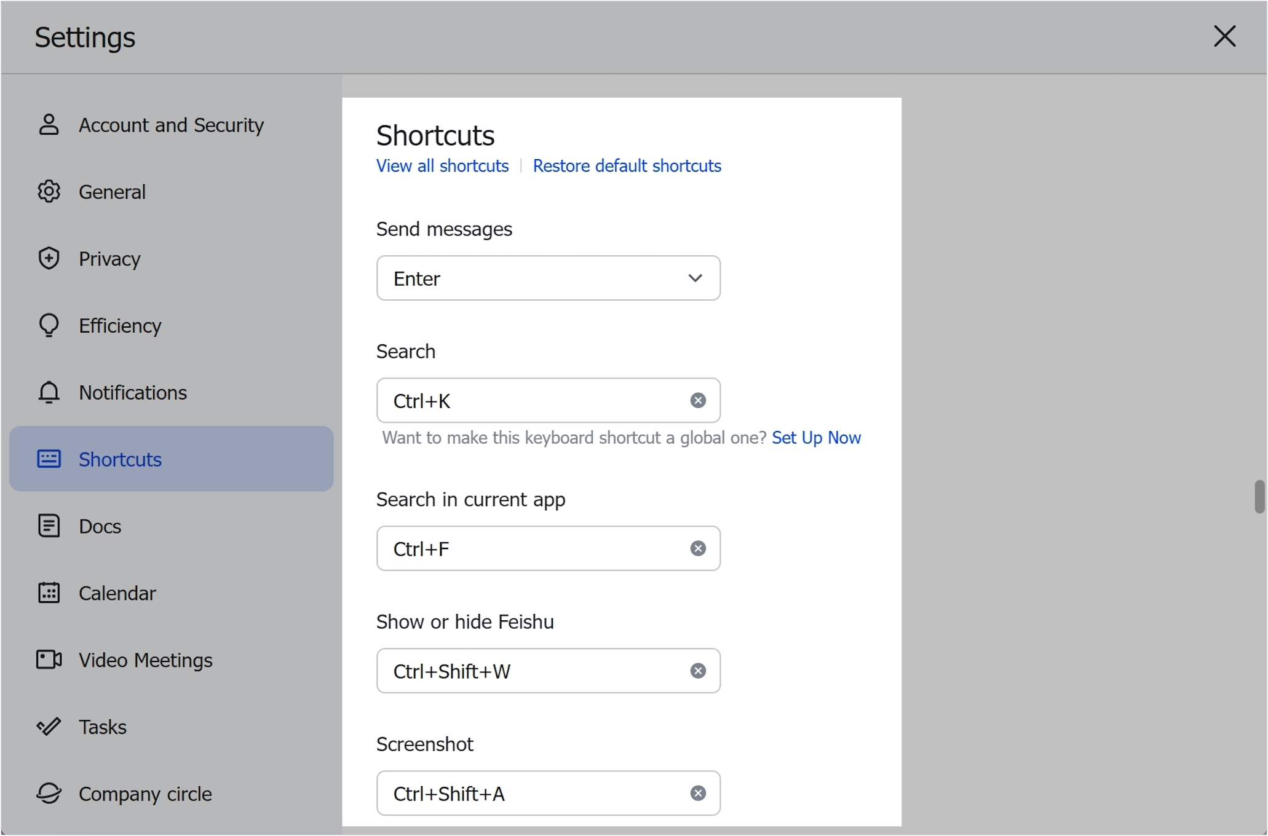This screenshot has width=1268, height=836.
Task: Open the Send messages Enter dropdown
Action: tap(548, 278)
